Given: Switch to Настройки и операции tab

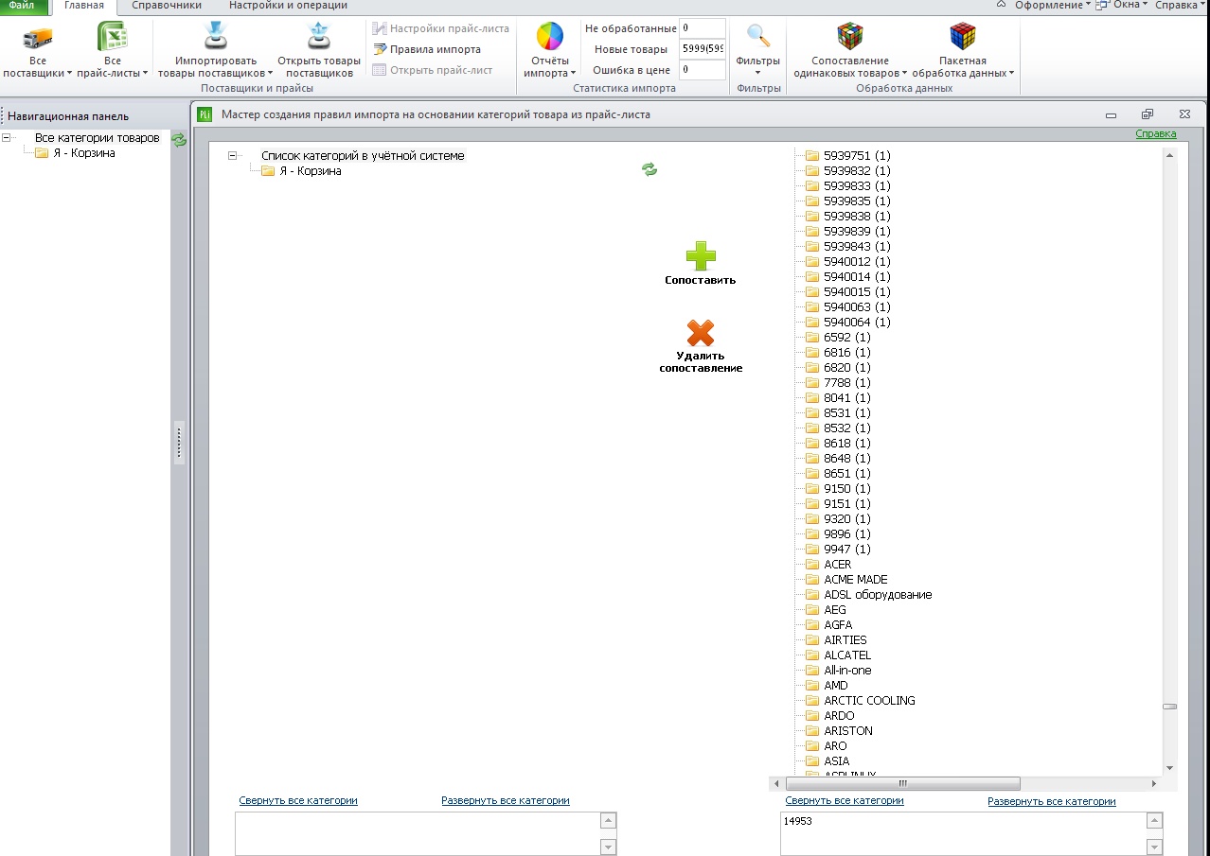Looking at the screenshot, I should 288,6.
